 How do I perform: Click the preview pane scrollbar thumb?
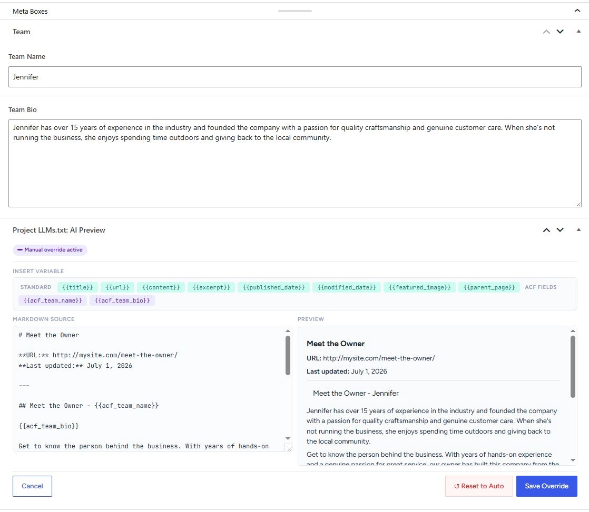(573, 366)
